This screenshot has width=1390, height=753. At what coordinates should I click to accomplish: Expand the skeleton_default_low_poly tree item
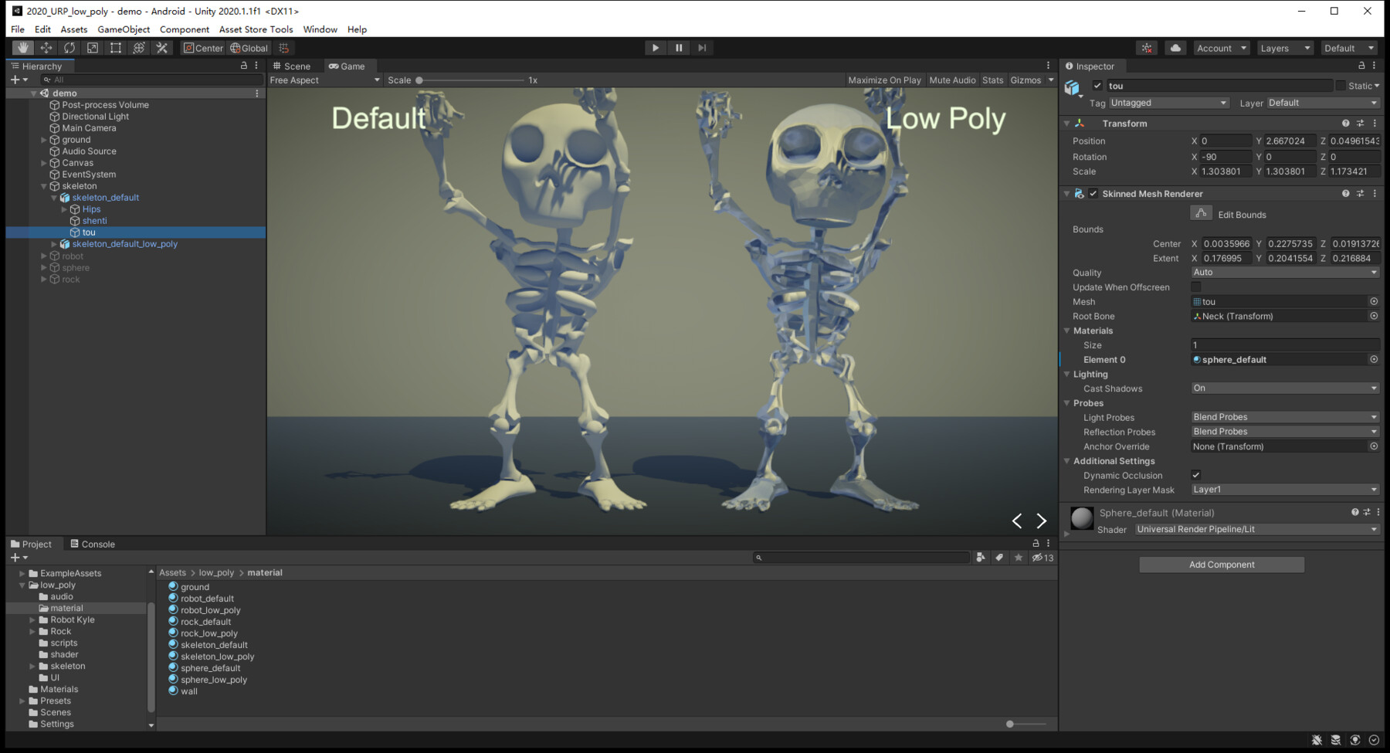point(54,244)
